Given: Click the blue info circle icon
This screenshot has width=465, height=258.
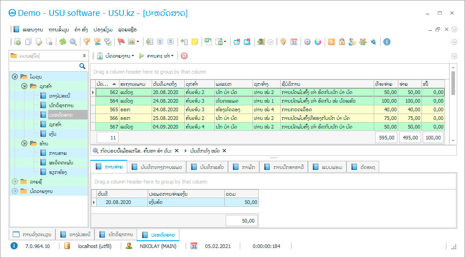Looking at the screenshot, I should (387, 42).
